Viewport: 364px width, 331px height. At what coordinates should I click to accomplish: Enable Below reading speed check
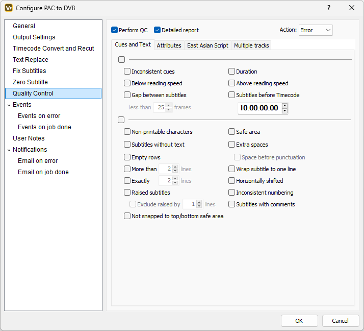(127, 83)
